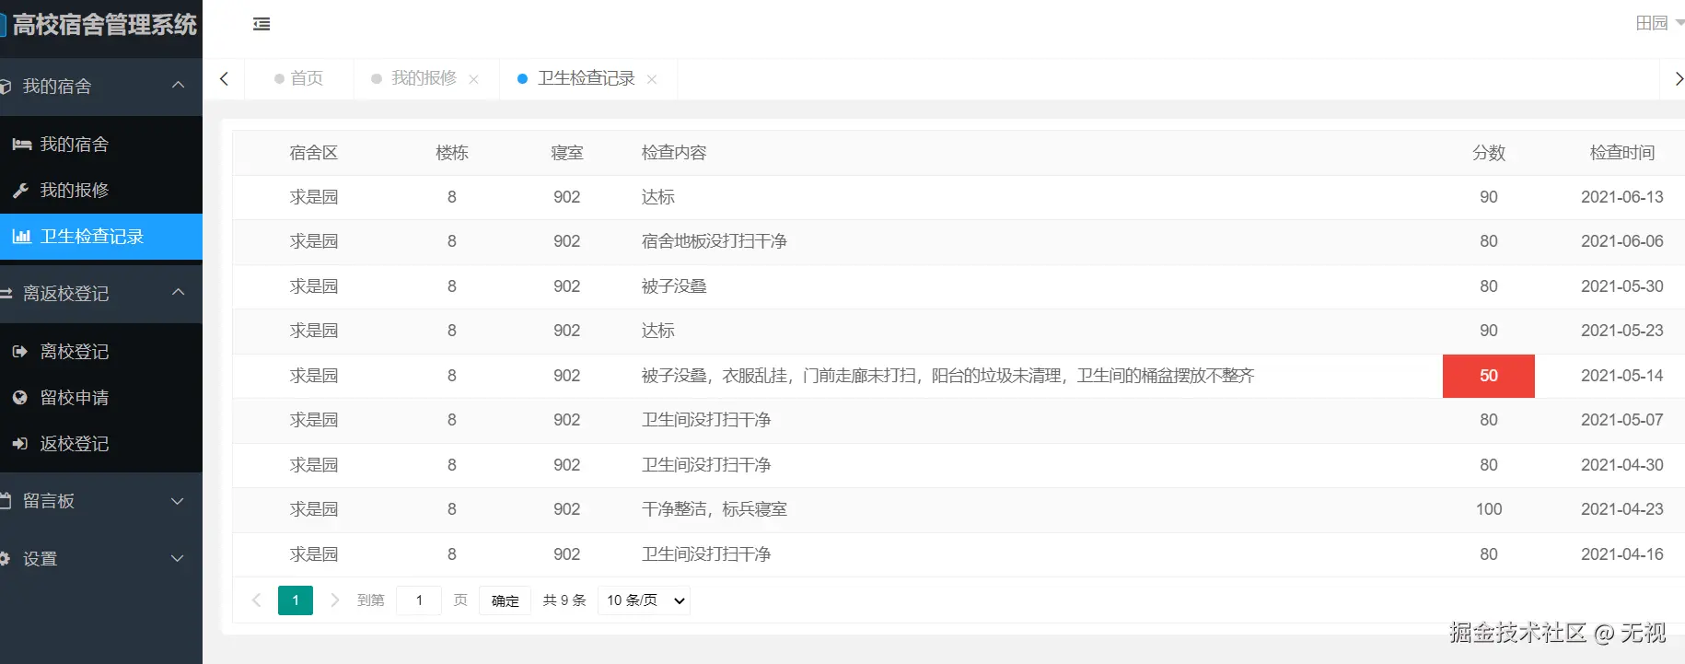The height and width of the screenshot is (664, 1685).
Task: Open the 田园 user dropdown menu
Action: [1659, 23]
